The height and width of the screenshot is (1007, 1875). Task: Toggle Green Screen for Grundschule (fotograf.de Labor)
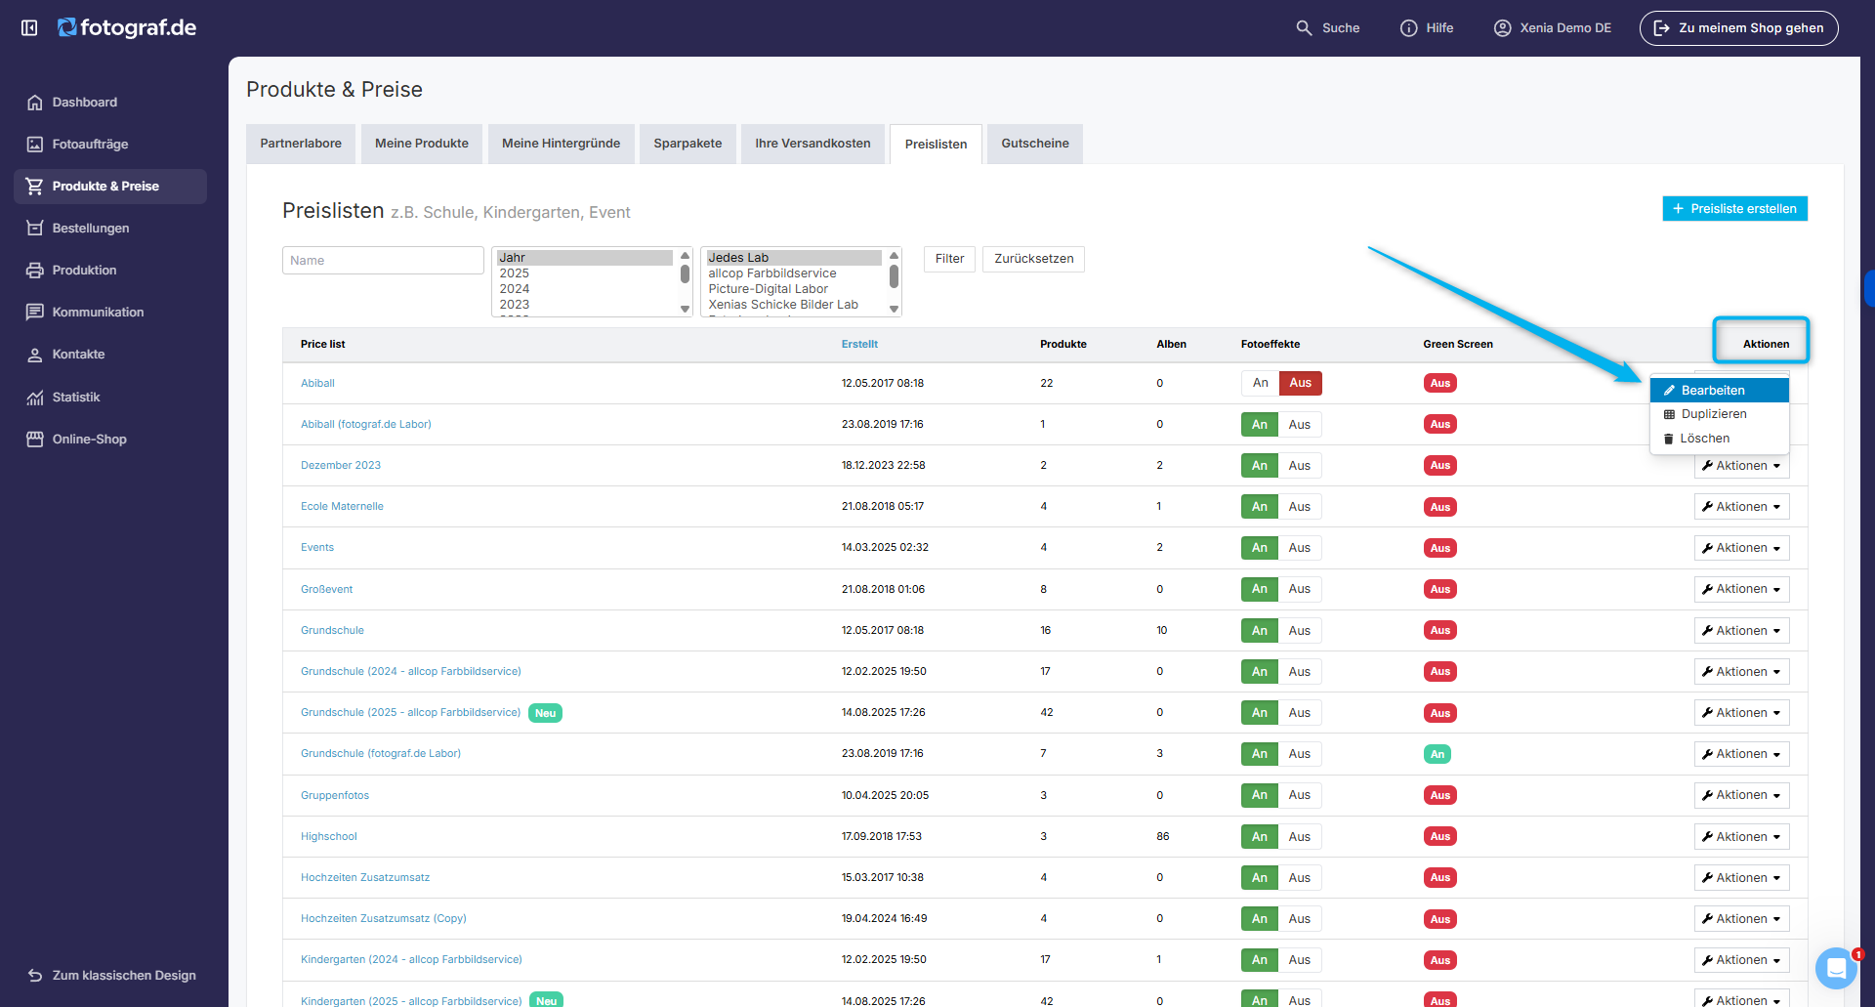click(x=1437, y=754)
